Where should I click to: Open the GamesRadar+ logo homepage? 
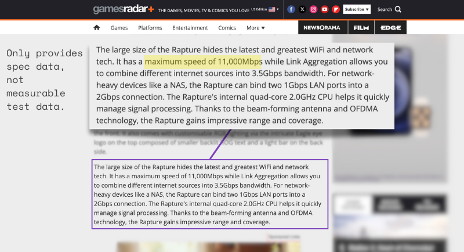coord(124,9)
